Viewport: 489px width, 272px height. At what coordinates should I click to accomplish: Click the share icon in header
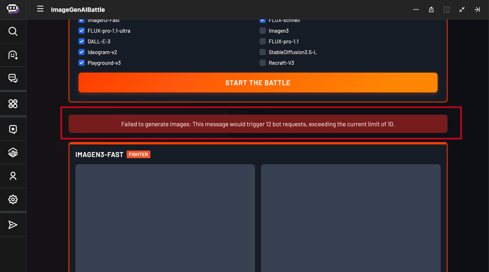(x=431, y=10)
